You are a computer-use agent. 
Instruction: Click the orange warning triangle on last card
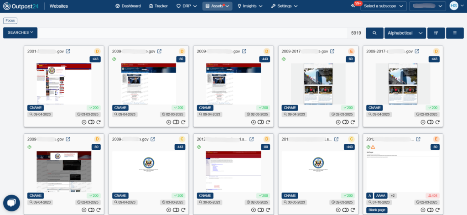373,147
